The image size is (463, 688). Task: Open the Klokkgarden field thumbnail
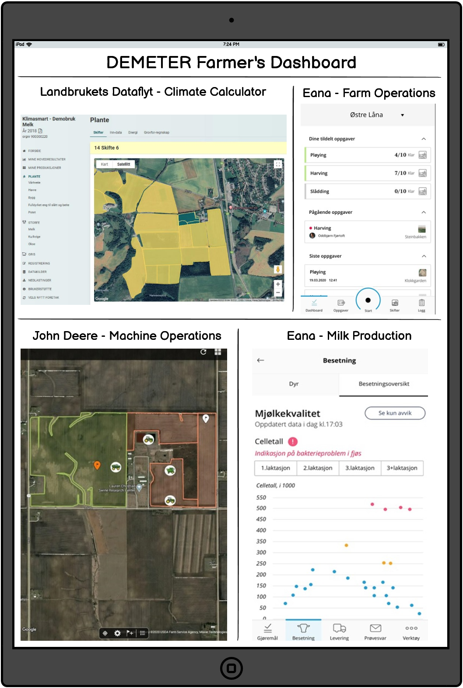click(x=422, y=272)
